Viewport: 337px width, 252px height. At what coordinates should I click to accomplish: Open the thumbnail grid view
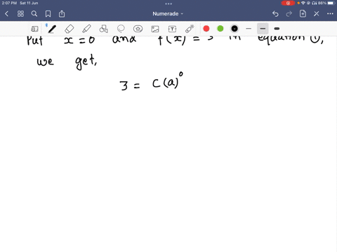click(x=20, y=14)
